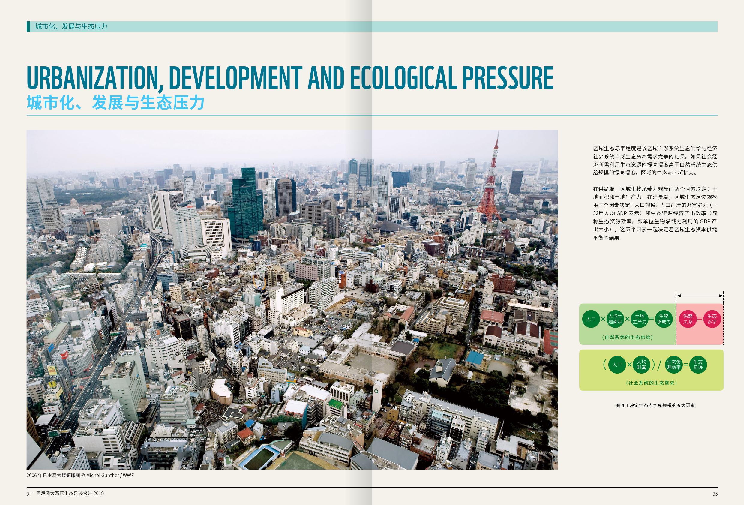Click the paragraph's last line 平衡的结果。

point(607,238)
